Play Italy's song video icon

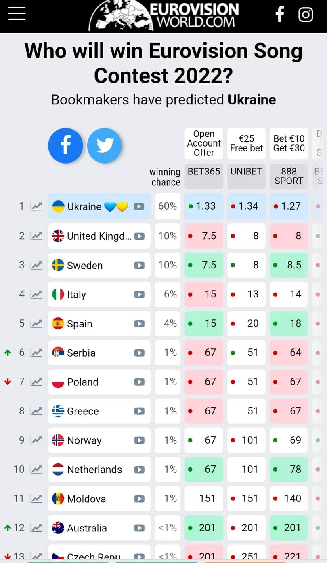[x=139, y=295]
